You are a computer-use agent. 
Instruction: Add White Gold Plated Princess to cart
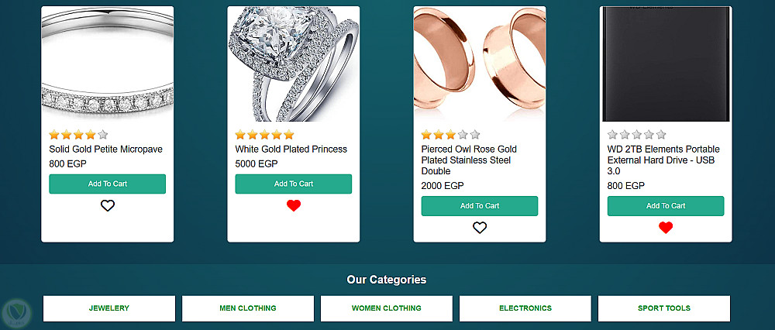294,184
